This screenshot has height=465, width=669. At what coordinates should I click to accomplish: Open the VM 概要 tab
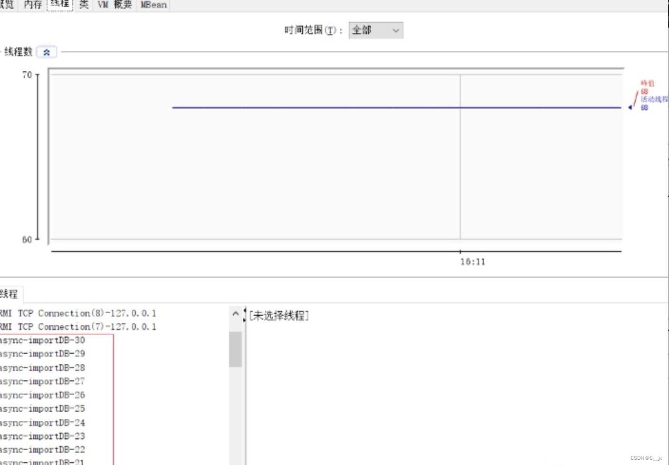[x=115, y=5]
